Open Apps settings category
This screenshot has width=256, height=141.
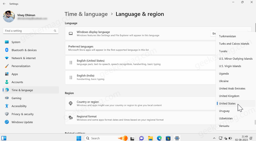(31, 74)
